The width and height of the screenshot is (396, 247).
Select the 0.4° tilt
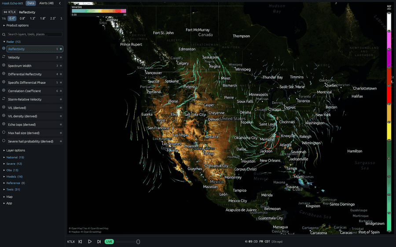(x=12, y=18)
